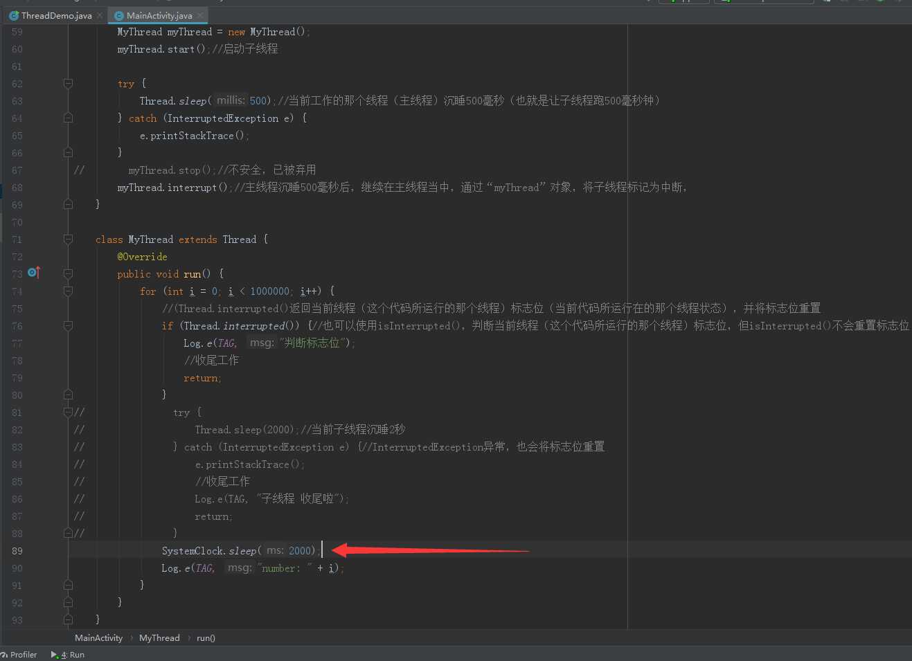Click the fold end marker on line 91
Viewport: 912px width, 661px height.
[68, 585]
